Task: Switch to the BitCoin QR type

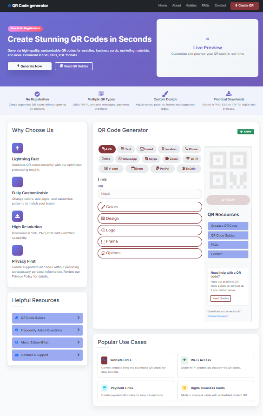Action: pyautogui.click(x=189, y=168)
